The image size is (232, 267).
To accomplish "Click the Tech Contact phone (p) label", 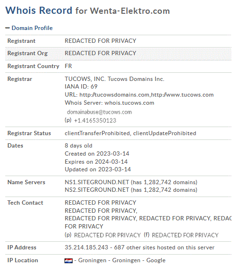I will pos(68,235).
